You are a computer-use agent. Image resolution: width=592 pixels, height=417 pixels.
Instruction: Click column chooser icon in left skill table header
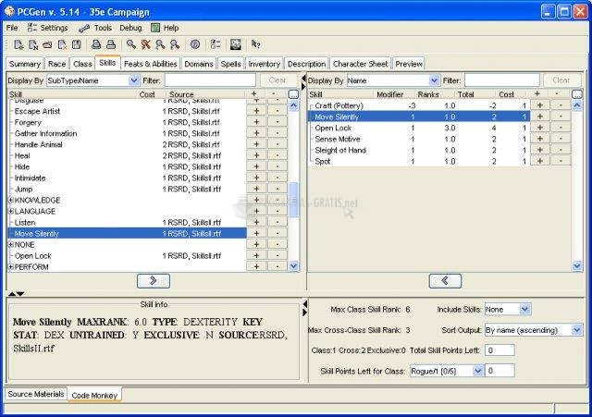(293, 94)
